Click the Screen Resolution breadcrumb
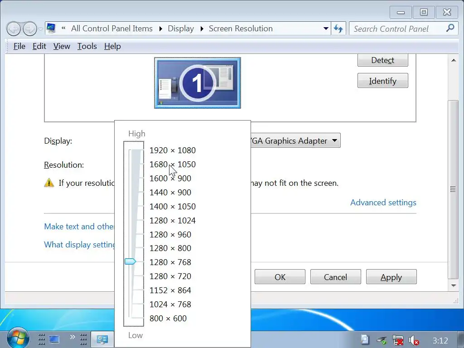 (x=241, y=29)
